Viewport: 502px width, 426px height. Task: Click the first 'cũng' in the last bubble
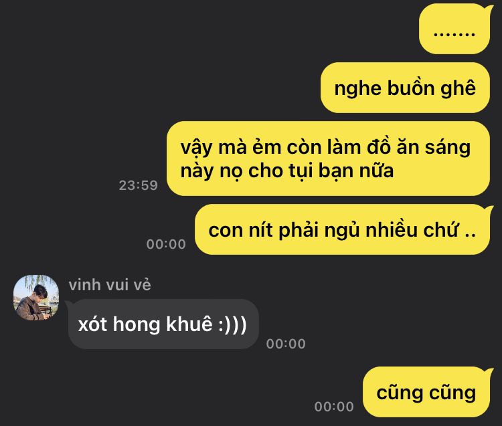click(400, 393)
